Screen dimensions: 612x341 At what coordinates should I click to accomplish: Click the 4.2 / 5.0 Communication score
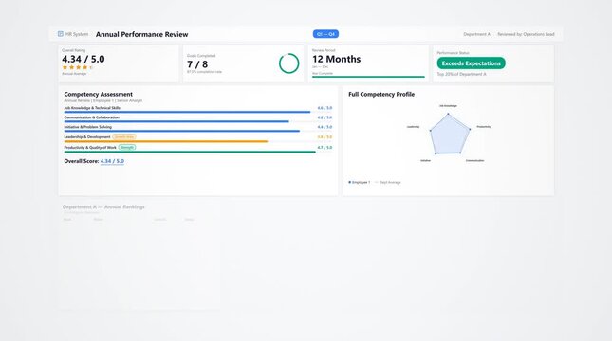[x=325, y=117]
